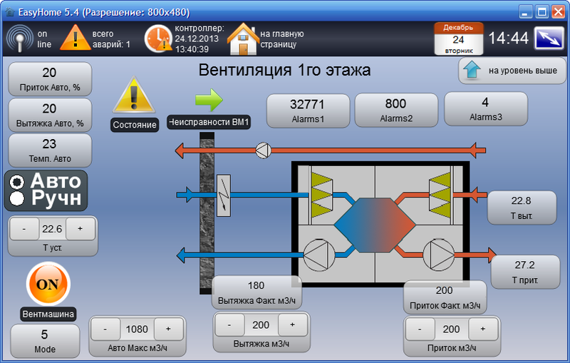The image size is (570, 363).
Task: Click the Приток Авто, % value box
Action: (49, 79)
